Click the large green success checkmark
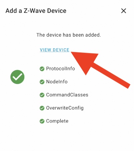Viewport: 134px width, 151px height. coord(17,77)
